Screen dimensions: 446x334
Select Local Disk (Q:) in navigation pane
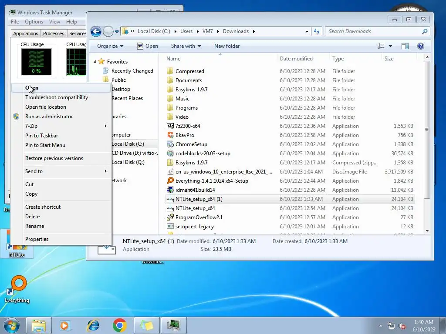pos(128,162)
